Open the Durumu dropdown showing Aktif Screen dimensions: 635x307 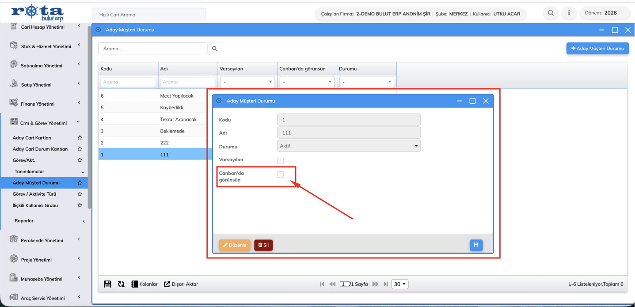pos(349,146)
